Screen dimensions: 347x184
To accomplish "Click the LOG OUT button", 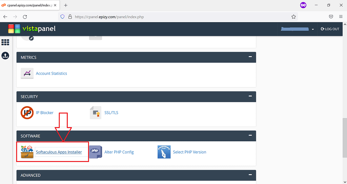I will click(x=330, y=29).
